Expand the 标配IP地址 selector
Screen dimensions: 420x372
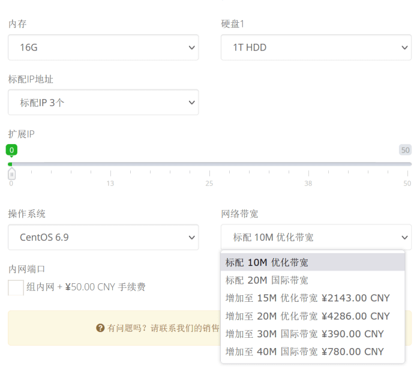(103, 103)
